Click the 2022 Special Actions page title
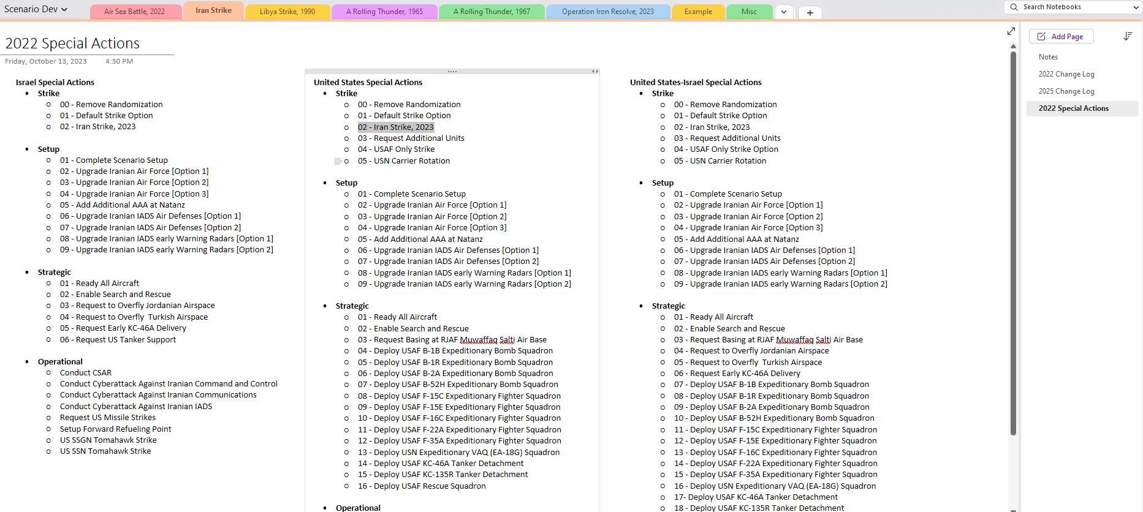The height and width of the screenshot is (512, 1143). (72, 43)
